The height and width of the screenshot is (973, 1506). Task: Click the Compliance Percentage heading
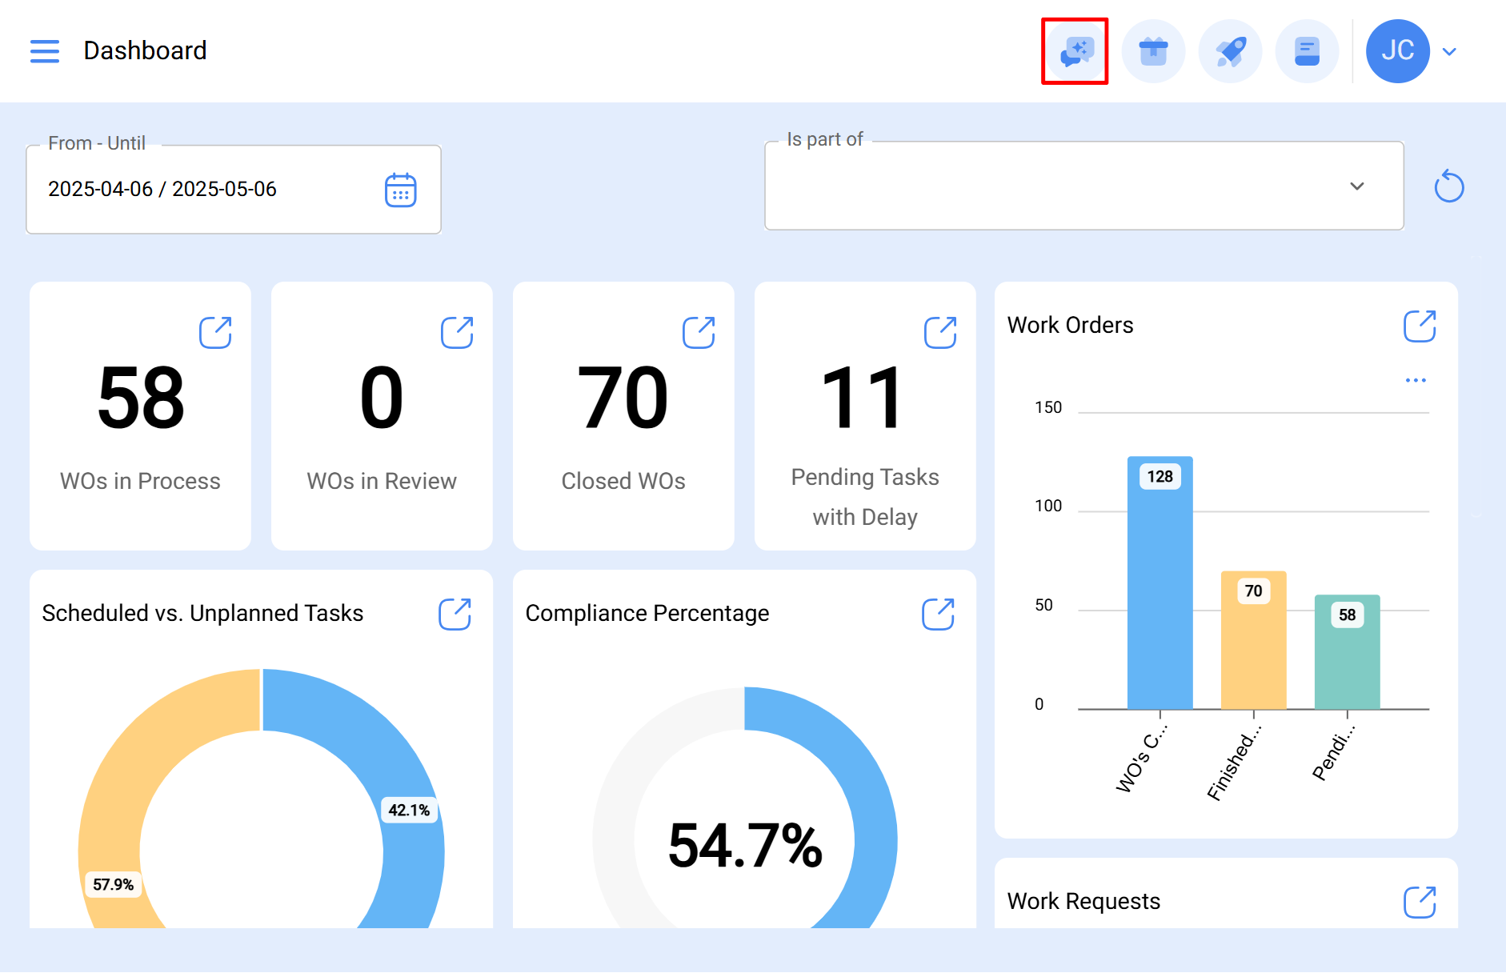pyautogui.click(x=647, y=613)
